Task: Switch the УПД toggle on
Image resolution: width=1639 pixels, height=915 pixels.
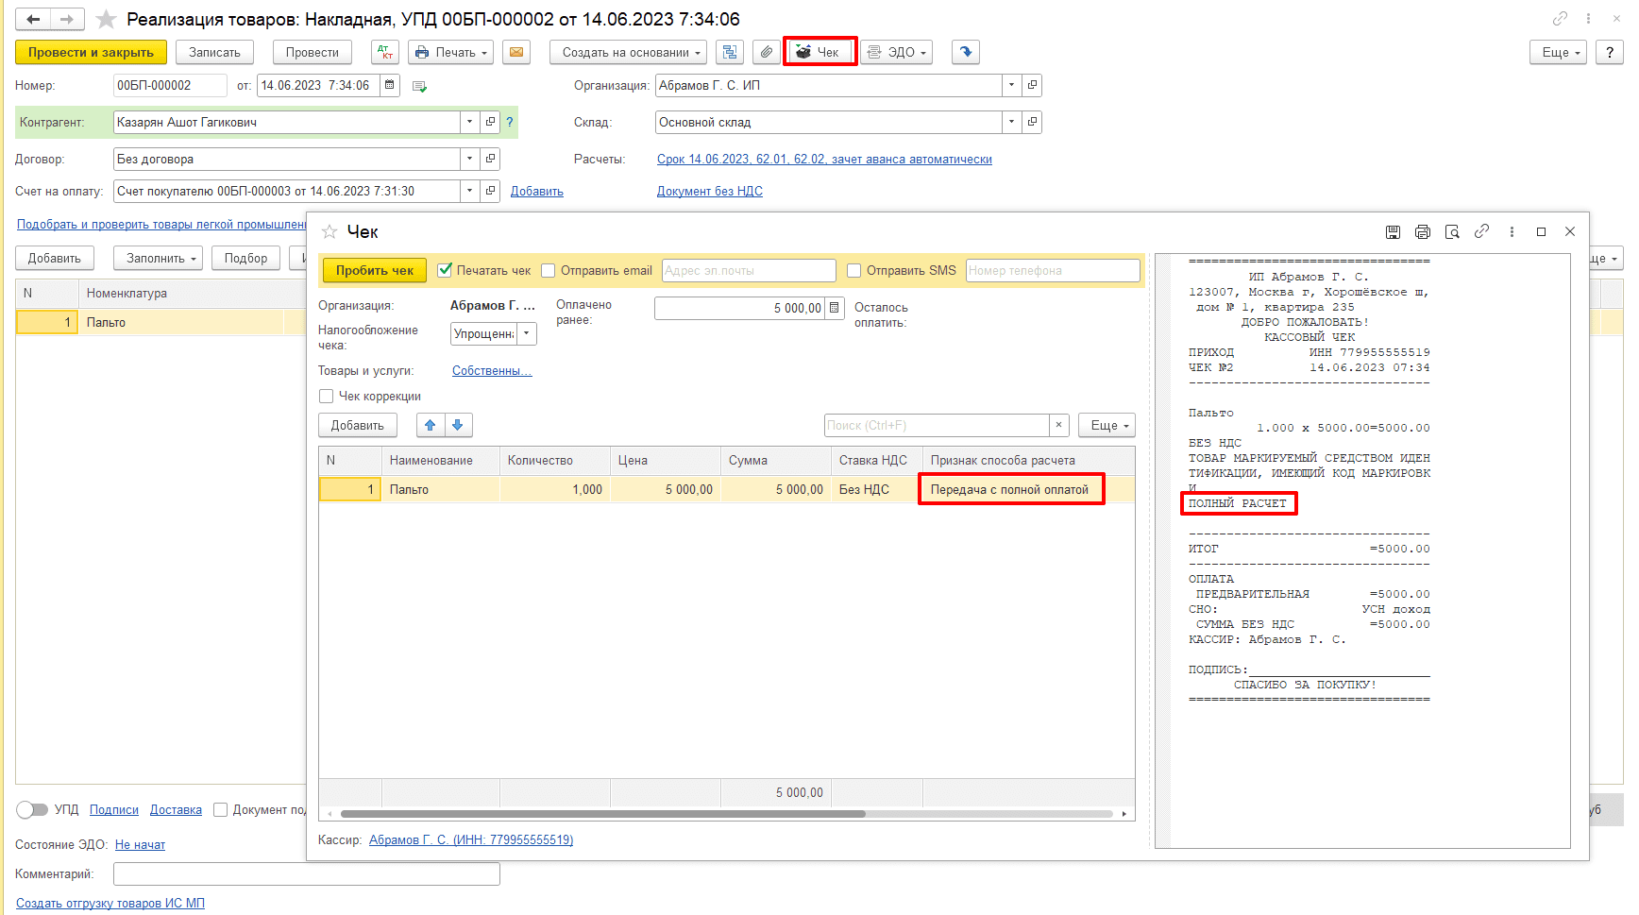Action: tap(32, 810)
